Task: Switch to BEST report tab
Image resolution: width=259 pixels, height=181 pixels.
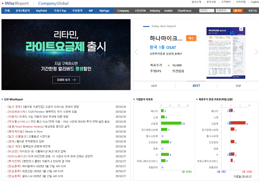Action: pos(196,86)
